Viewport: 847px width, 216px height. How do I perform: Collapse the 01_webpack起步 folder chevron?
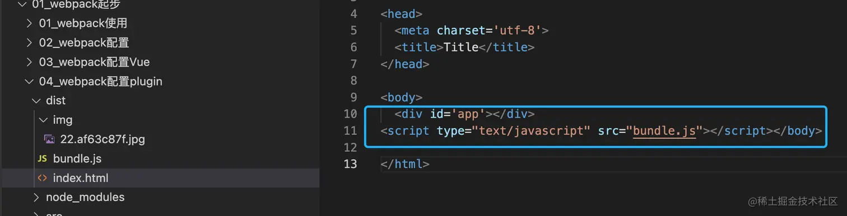[x=22, y=5]
